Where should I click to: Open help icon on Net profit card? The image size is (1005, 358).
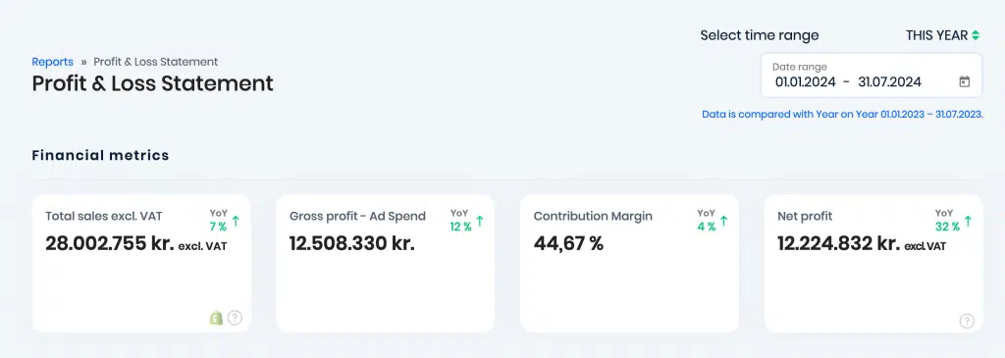(x=967, y=321)
